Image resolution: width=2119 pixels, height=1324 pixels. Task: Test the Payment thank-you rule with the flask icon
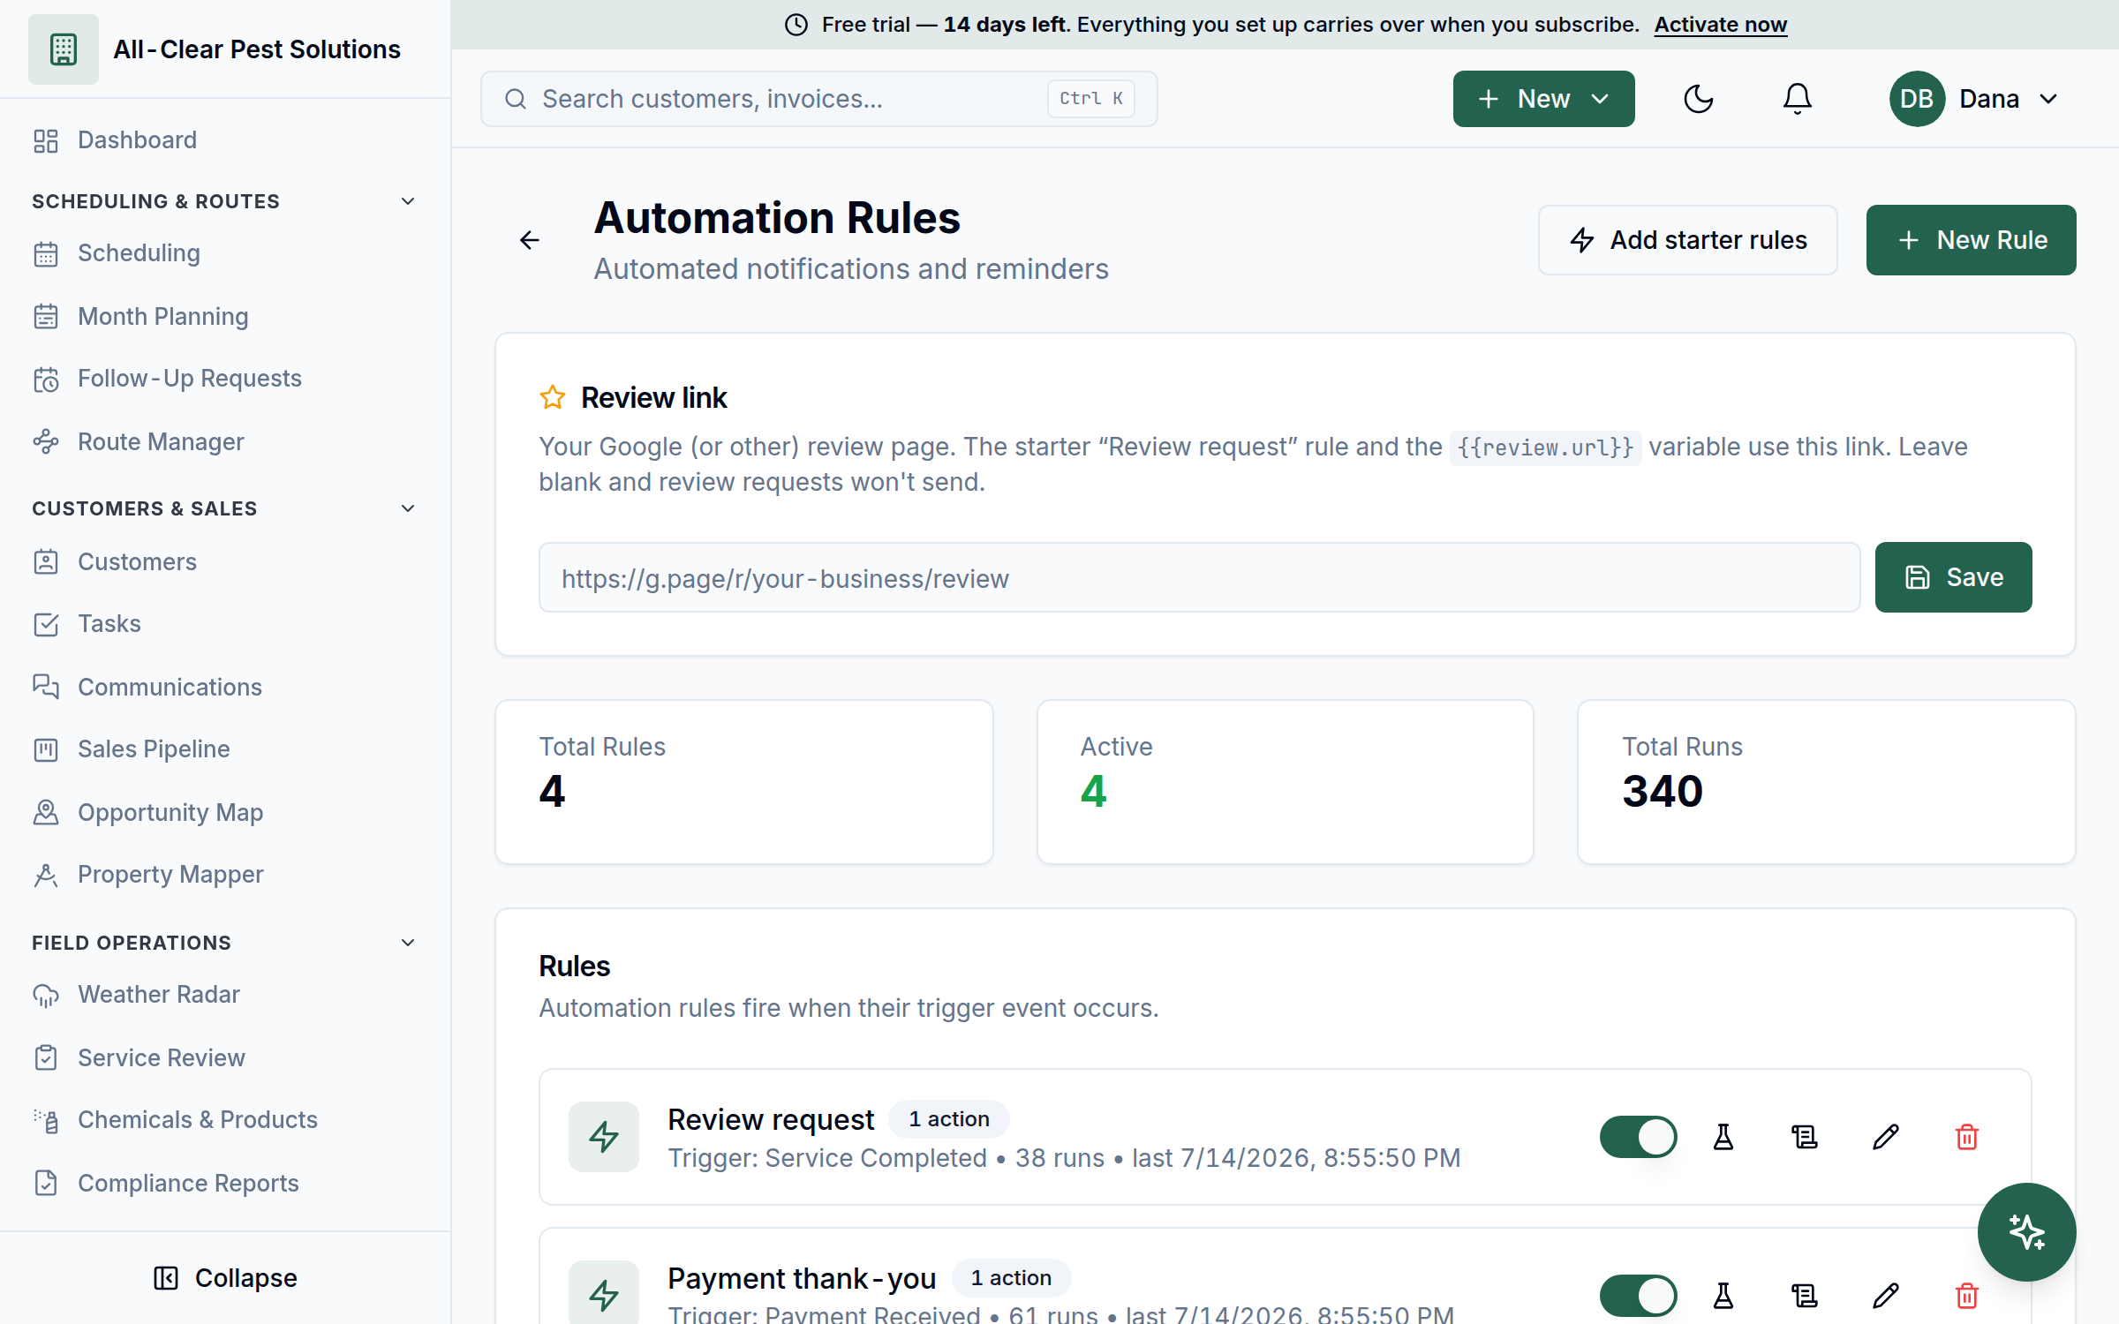(x=1723, y=1296)
